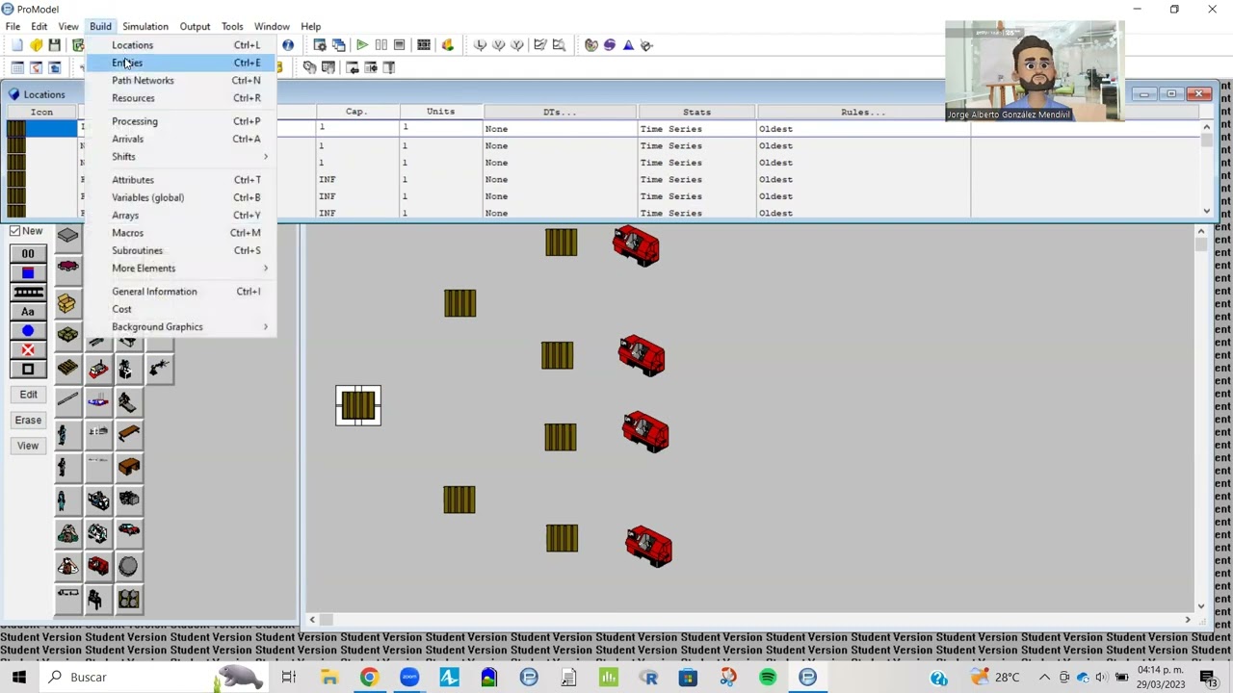
Task: Select the red X entity spot tool
Action: pos(28,350)
